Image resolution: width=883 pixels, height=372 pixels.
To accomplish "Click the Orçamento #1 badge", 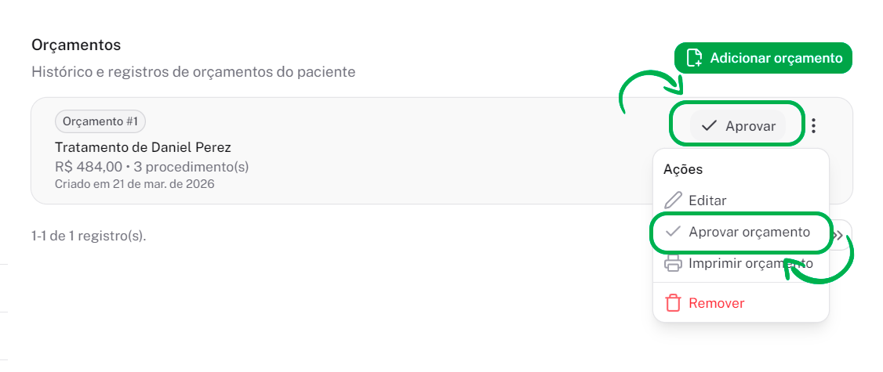I will [100, 121].
